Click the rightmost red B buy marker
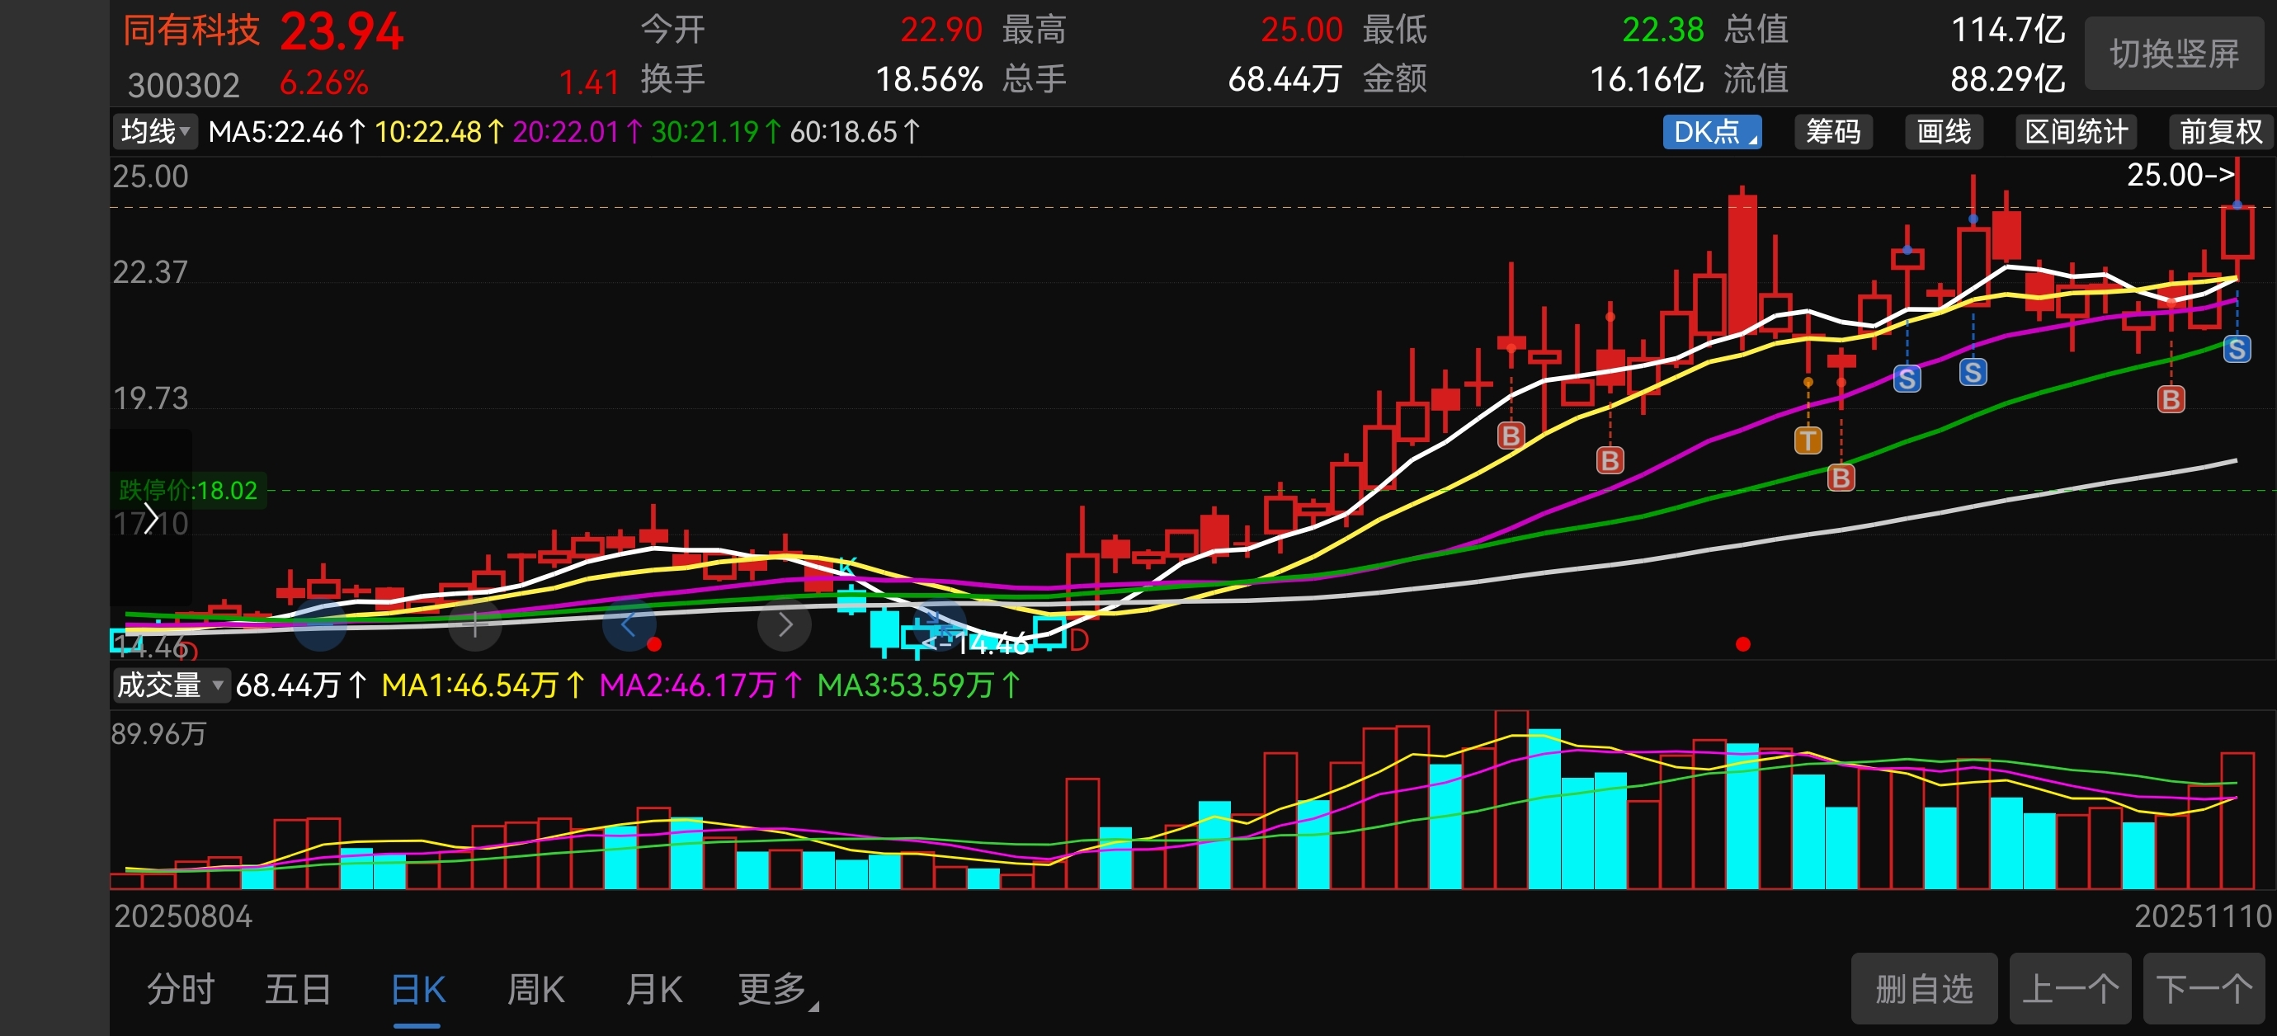 tap(2170, 398)
